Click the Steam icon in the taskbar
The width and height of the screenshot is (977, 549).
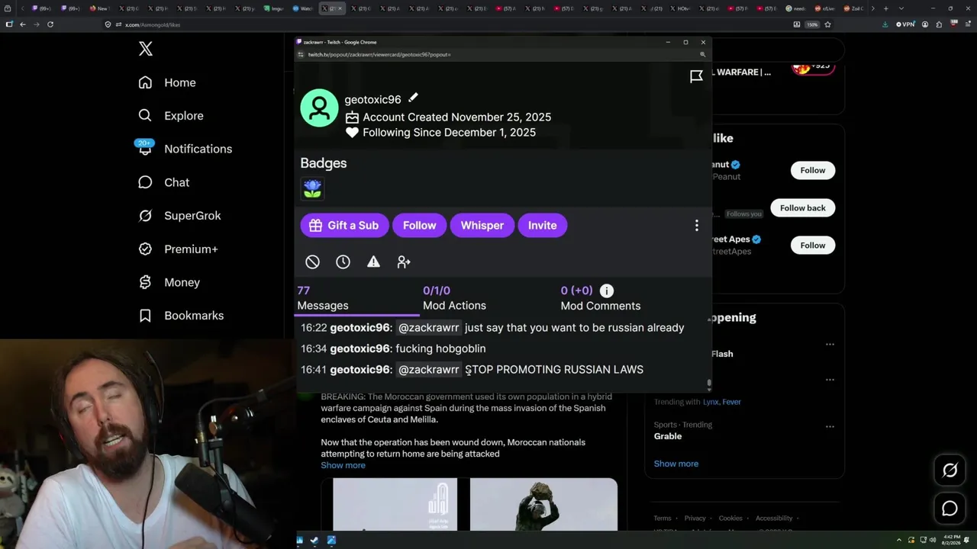pos(314,541)
